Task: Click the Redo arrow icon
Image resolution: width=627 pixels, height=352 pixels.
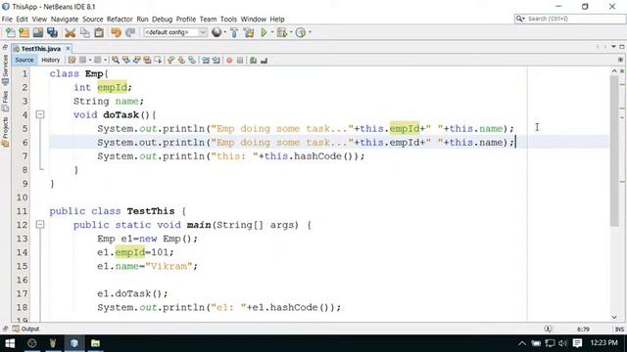Action: point(130,32)
